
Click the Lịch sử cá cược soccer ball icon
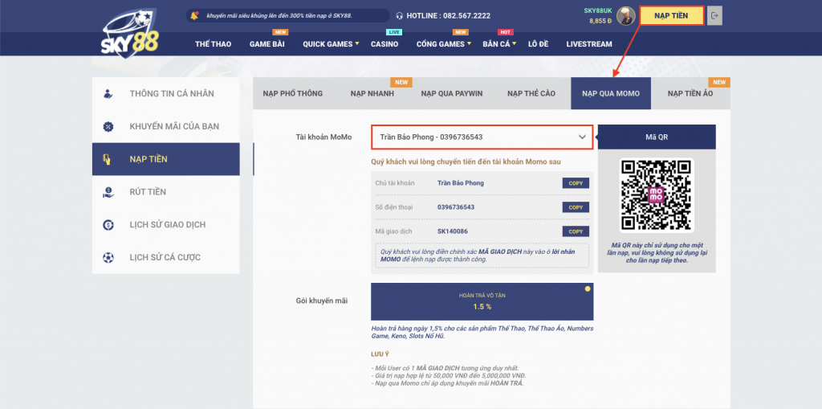click(x=108, y=257)
